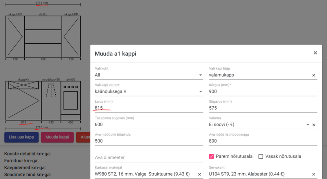Clear the Vali kapi tüüp selection

[314, 75]
